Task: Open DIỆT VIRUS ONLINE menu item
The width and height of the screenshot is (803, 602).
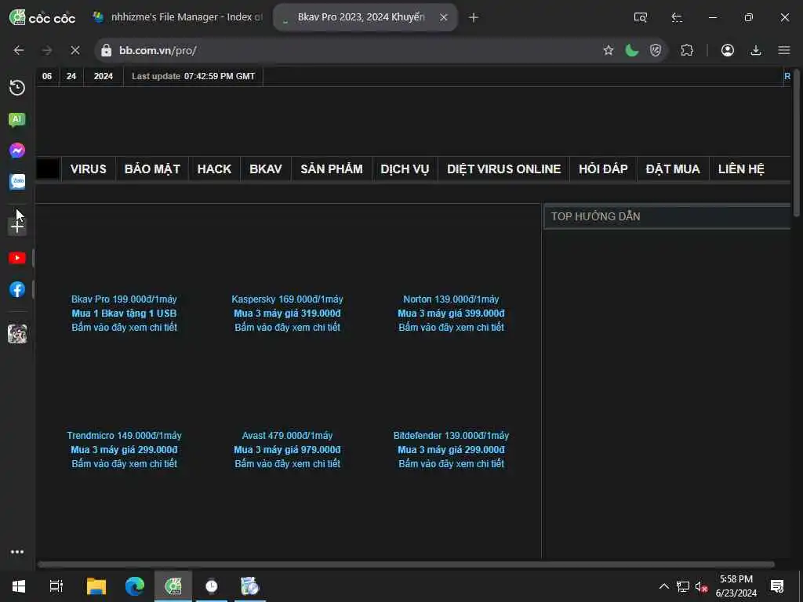Action: point(503,169)
